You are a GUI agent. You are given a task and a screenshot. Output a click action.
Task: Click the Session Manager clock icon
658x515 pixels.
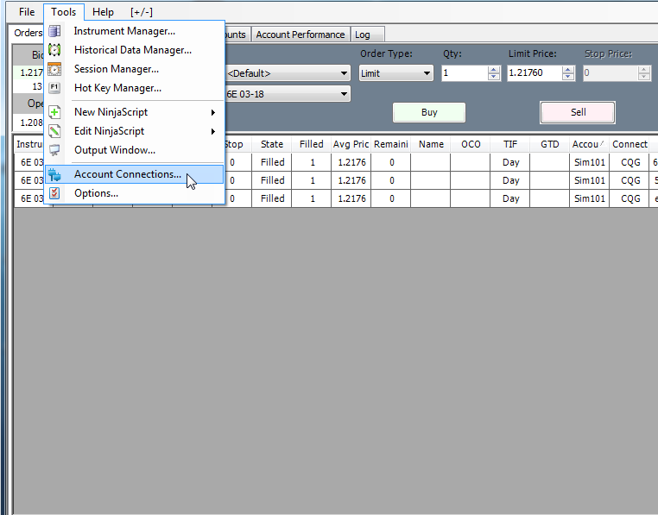tap(54, 69)
